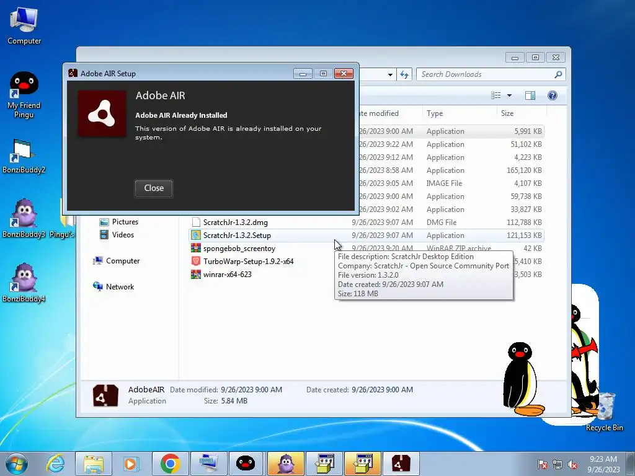
Task: Open the network tray icon
Action: pos(557,464)
